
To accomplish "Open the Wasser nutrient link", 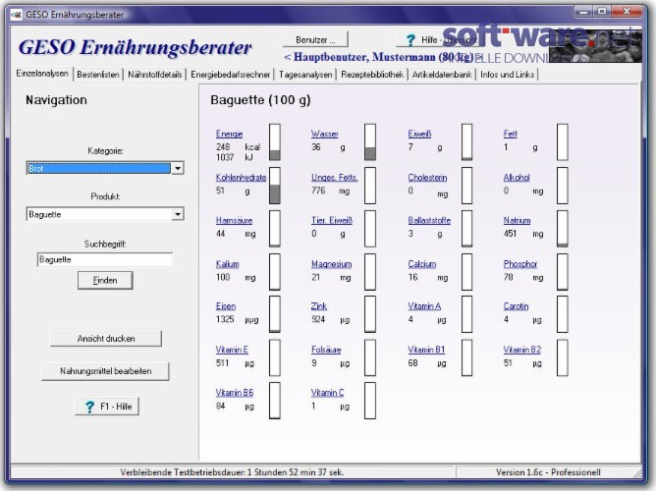I will pos(325,134).
